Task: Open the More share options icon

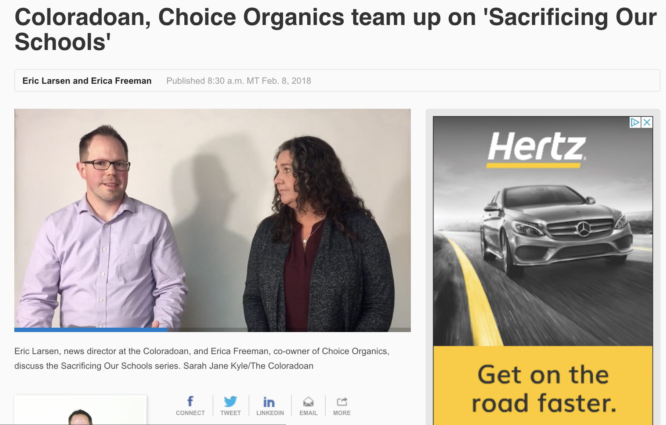Action: pos(342,402)
